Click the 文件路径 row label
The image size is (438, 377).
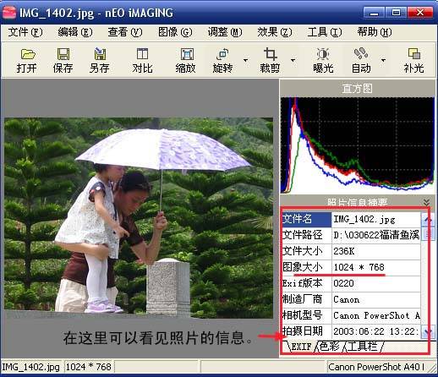pos(307,235)
